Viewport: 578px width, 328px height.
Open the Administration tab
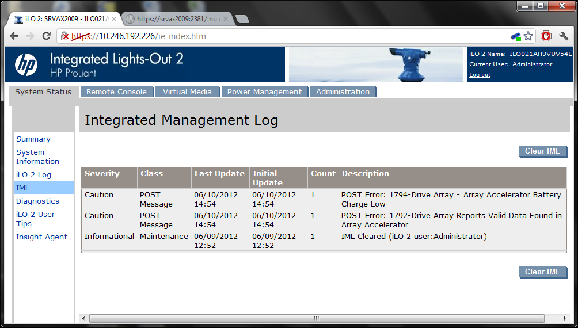(343, 91)
